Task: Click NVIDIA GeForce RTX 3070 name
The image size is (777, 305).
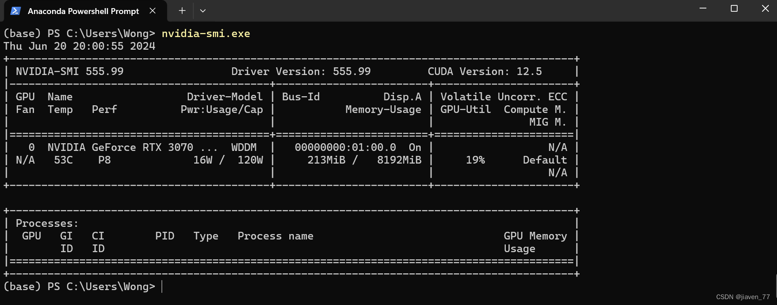Action: tap(120, 147)
